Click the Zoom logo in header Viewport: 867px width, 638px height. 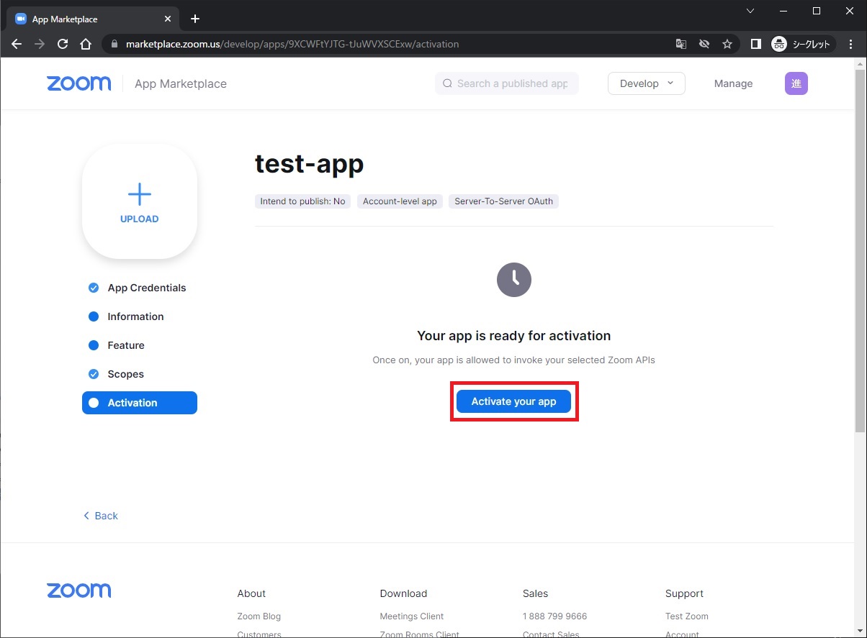pyautogui.click(x=79, y=83)
